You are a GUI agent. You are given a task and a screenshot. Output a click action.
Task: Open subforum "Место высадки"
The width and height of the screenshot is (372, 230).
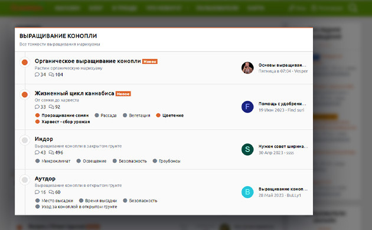pyautogui.click(x=57, y=201)
